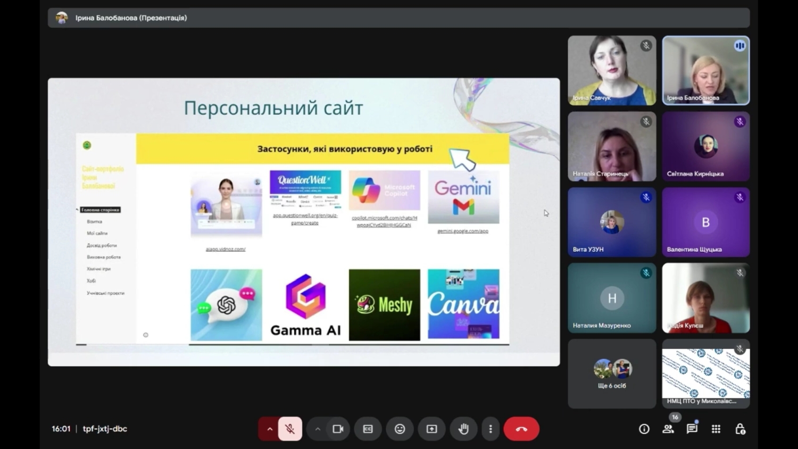Open the aiapp.vidnoz.com link
Viewport: 798px width, 449px height.
(226, 248)
